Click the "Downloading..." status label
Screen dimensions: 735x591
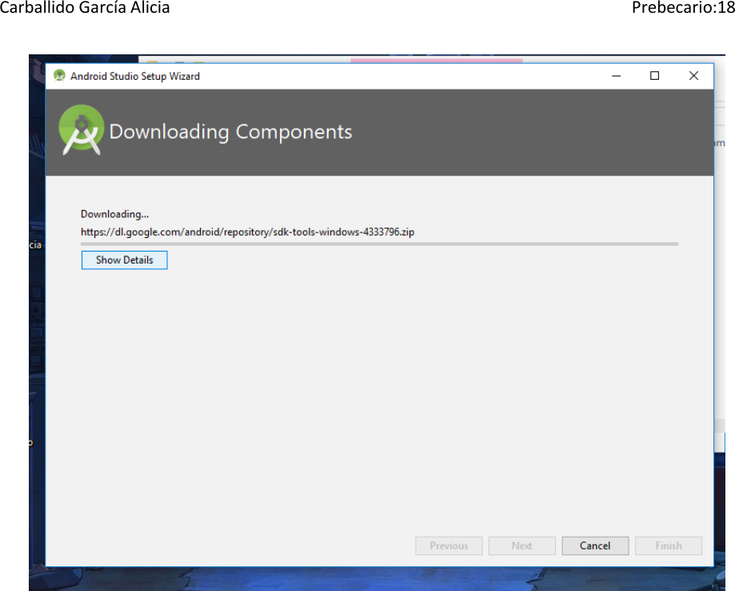pos(114,214)
